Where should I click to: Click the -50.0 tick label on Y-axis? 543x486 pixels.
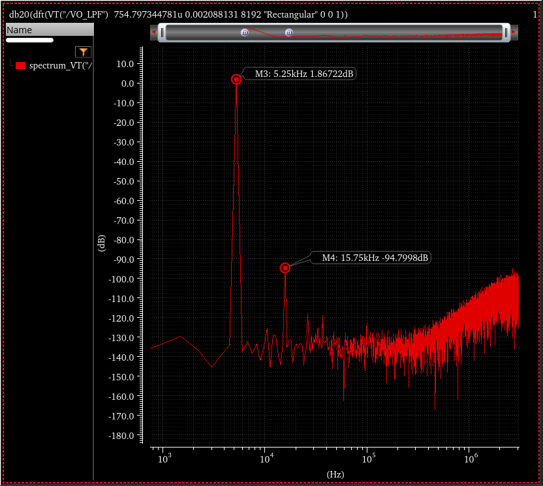(x=123, y=181)
